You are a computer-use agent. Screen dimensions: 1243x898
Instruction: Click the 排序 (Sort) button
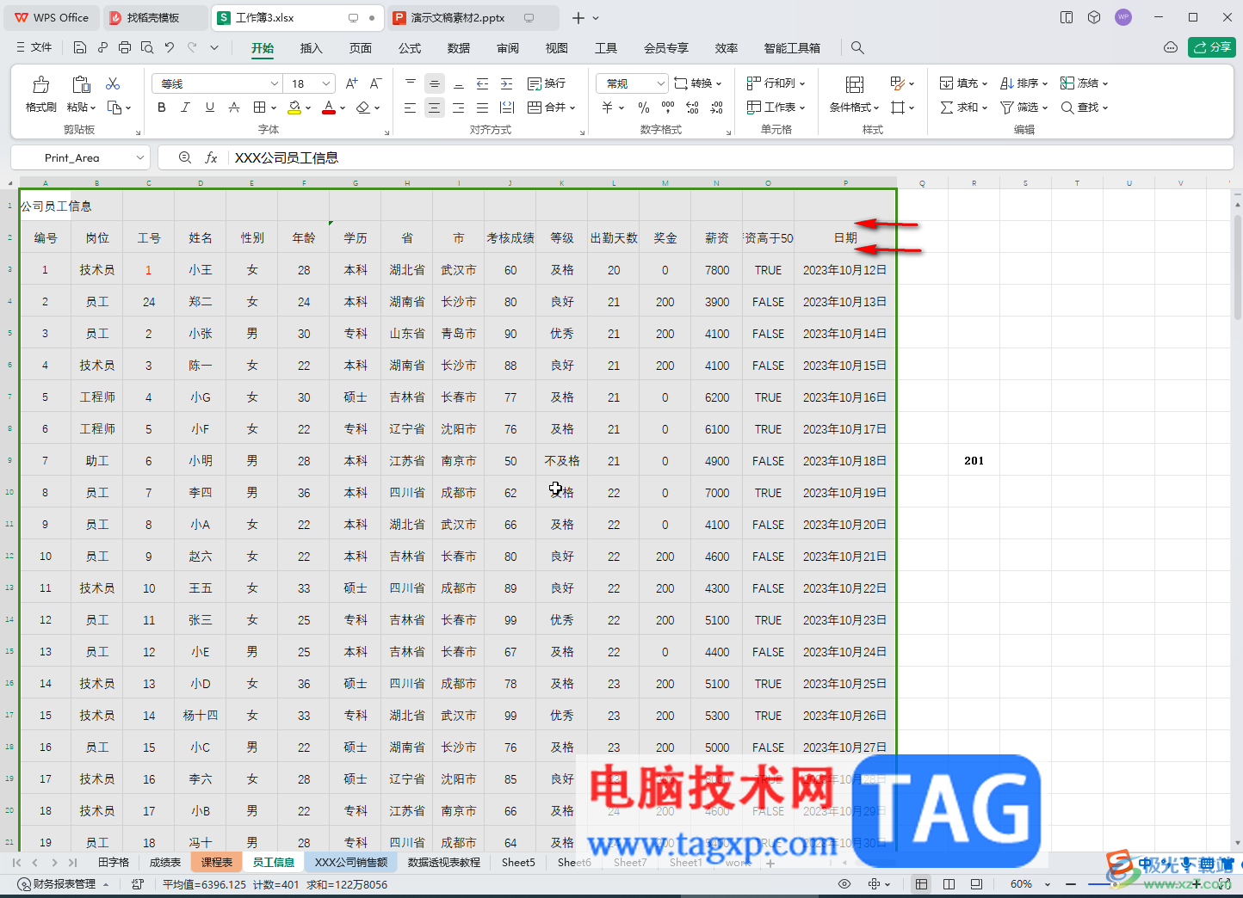1024,83
